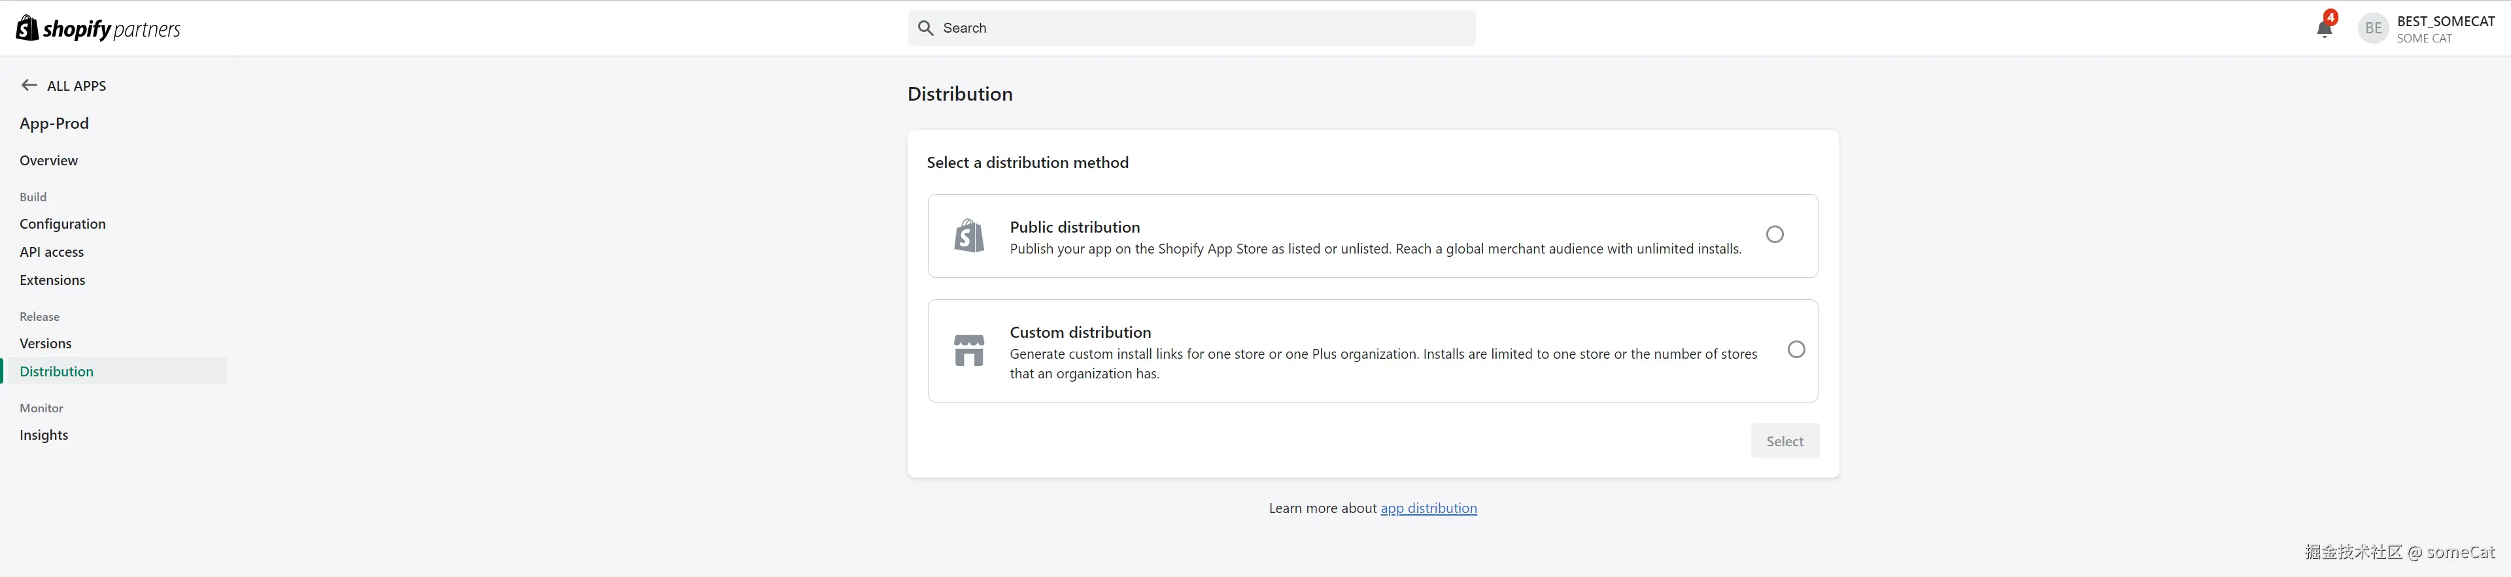Open the Versions page
The height and width of the screenshot is (577, 2511).
tap(46, 344)
